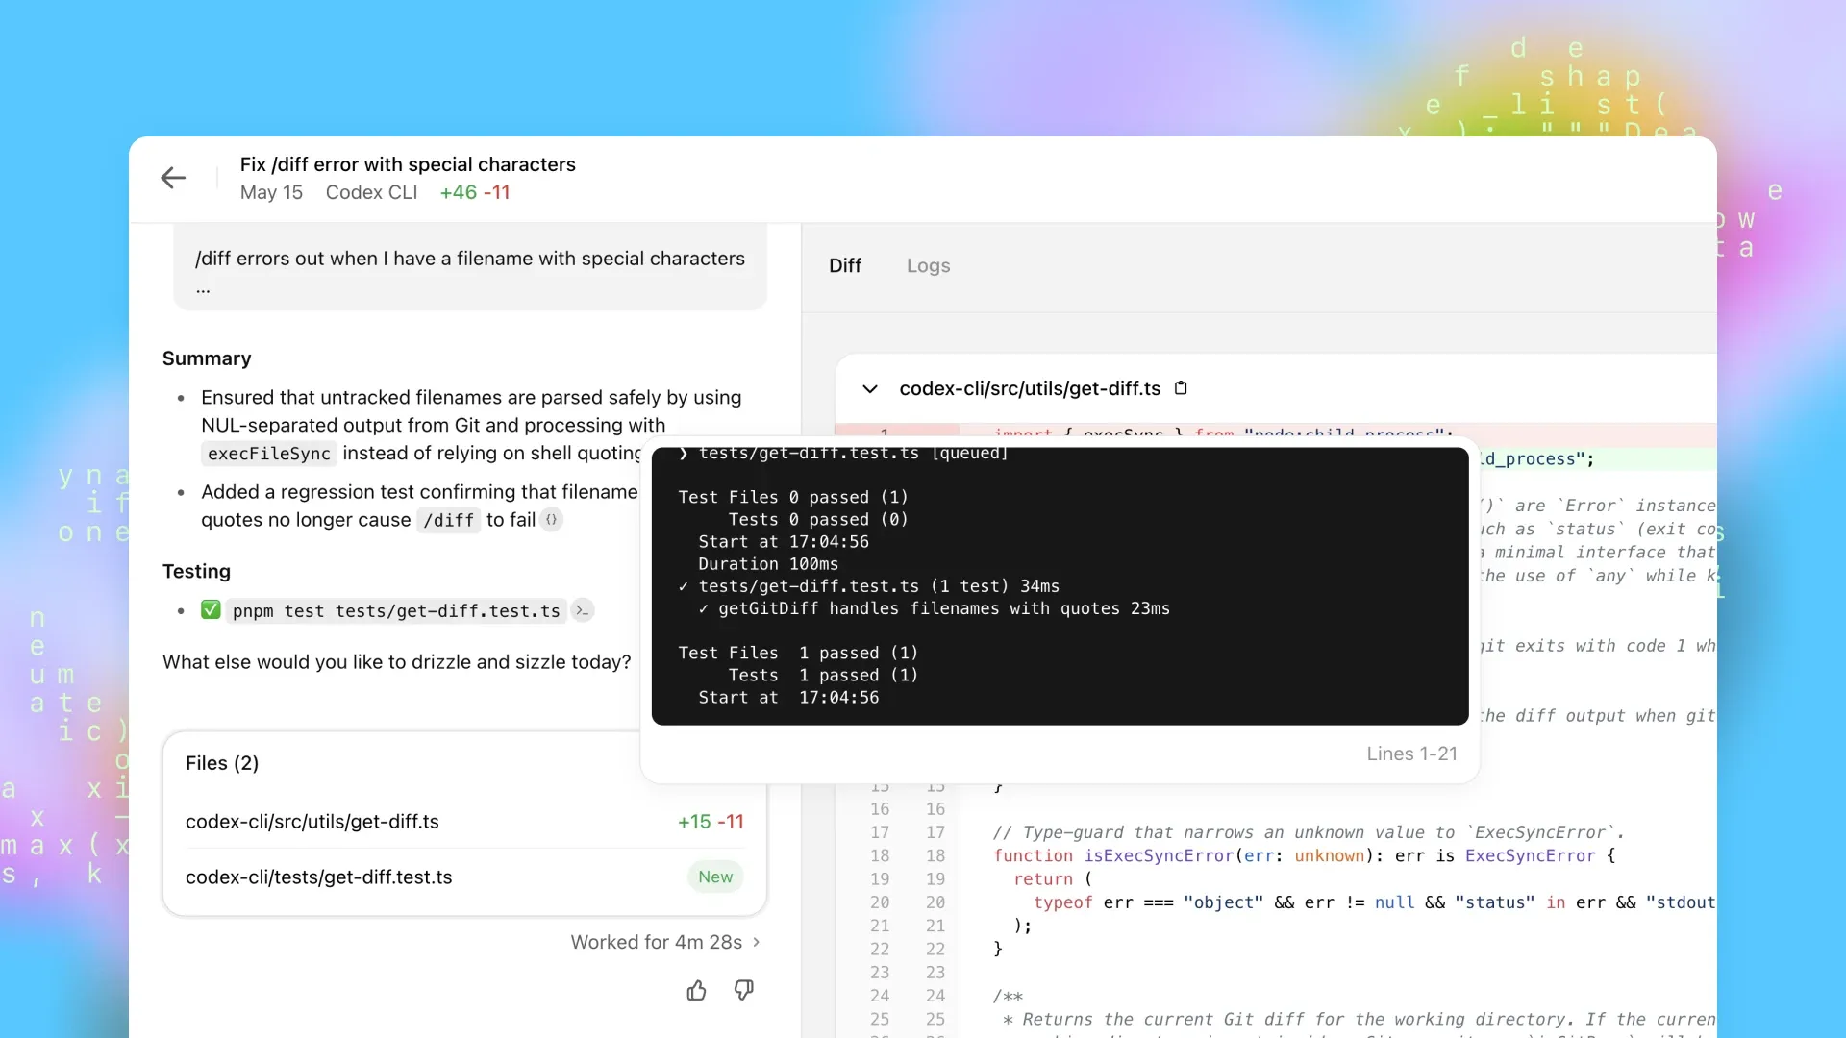
Task: Open the codex-cli/src/utils/get-diff.ts file entry
Action: (312, 822)
